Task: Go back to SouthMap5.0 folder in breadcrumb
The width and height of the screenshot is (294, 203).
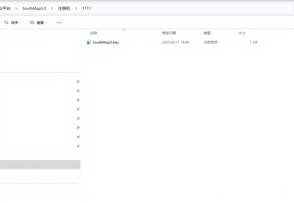Action: (34, 8)
